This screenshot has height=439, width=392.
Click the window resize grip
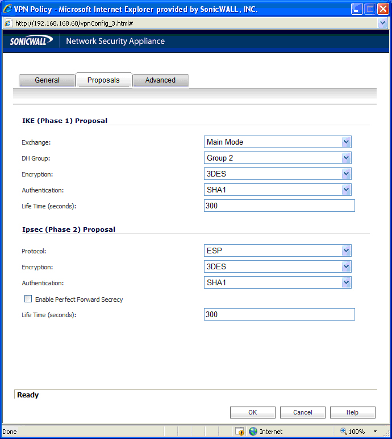click(387, 433)
